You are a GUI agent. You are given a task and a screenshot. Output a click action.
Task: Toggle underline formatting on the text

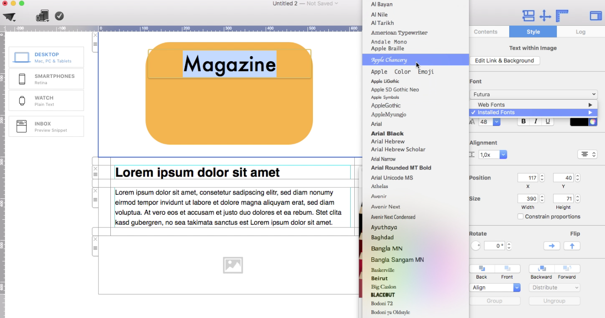tap(548, 121)
